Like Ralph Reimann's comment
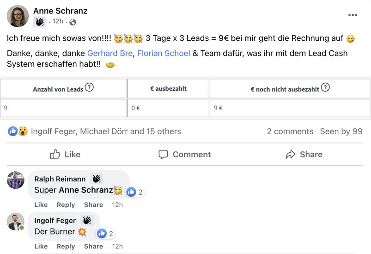The width and height of the screenshot is (371, 254). [x=41, y=204]
